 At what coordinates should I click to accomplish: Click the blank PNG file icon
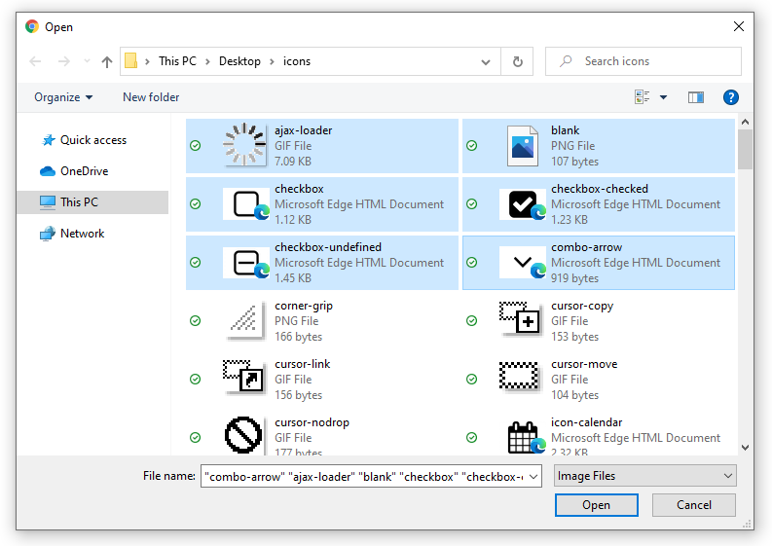pos(523,146)
